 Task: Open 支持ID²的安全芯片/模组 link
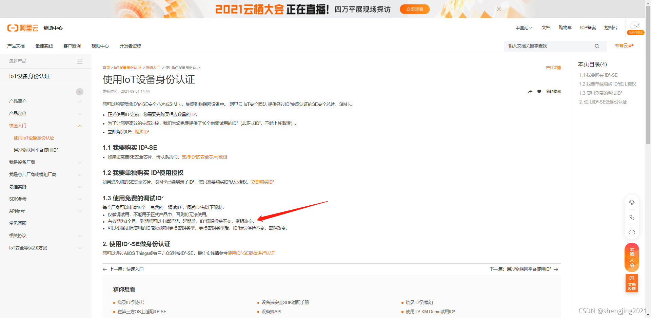tap(204, 157)
